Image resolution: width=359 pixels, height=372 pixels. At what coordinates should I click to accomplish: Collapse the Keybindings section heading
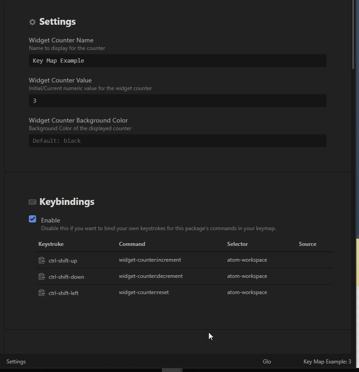coord(67,202)
